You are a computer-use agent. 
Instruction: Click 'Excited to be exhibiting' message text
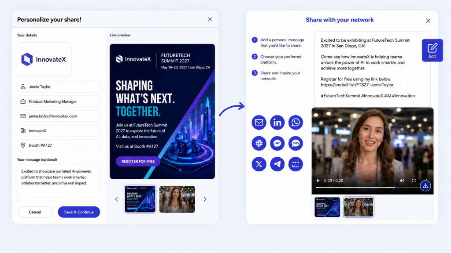point(365,43)
